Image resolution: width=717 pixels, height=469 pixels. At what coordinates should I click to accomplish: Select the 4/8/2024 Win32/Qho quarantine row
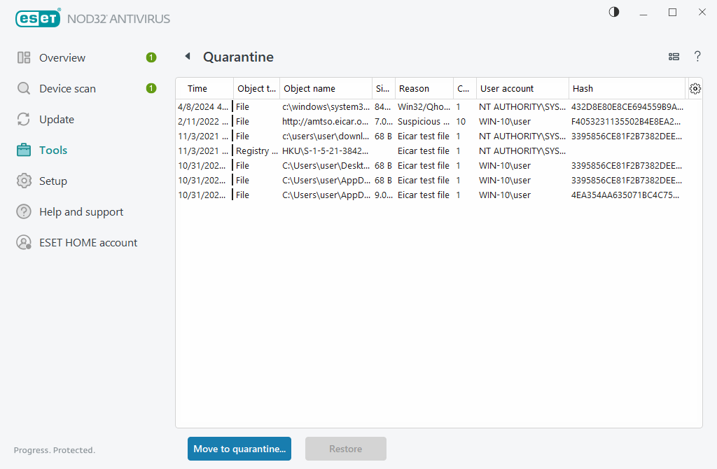pyautogui.click(x=431, y=106)
